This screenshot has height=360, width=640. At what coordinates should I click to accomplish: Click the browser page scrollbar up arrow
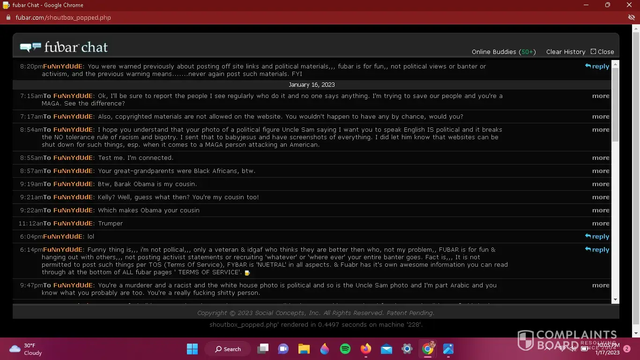pyautogui.click(x=636, y=28)
